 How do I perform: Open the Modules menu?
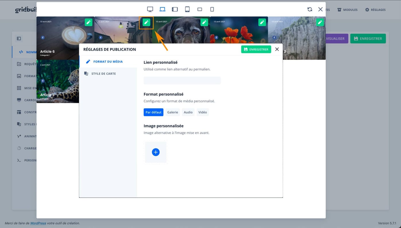(347, 9)
